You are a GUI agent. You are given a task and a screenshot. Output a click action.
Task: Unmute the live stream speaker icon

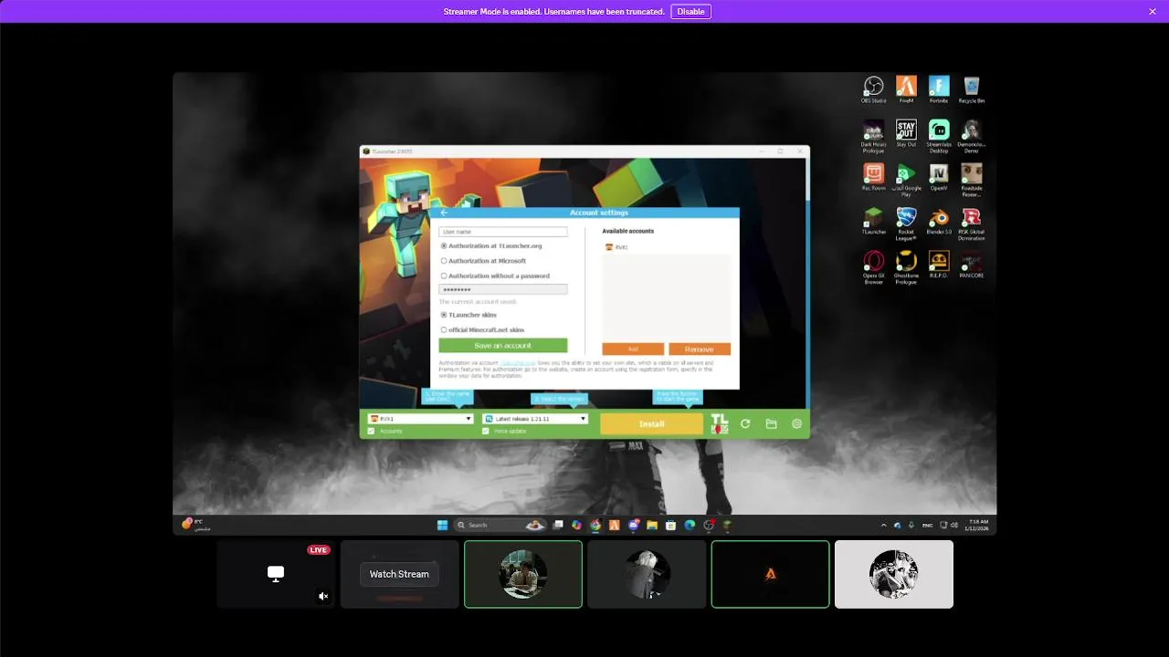click(x=323, y=596)
